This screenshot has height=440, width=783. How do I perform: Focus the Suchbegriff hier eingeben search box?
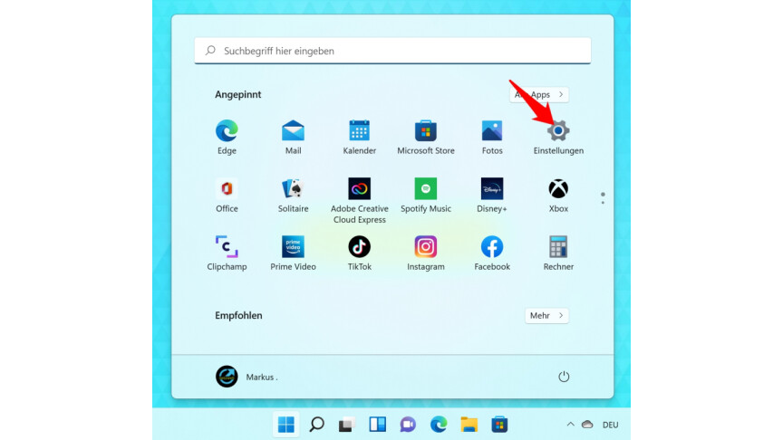[392, 51]
